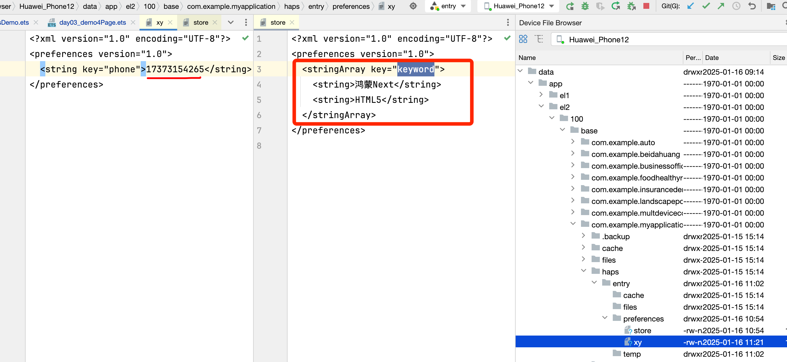Close the xy editor tab
This screenshot has height=362, width=787.
(170, 22)
